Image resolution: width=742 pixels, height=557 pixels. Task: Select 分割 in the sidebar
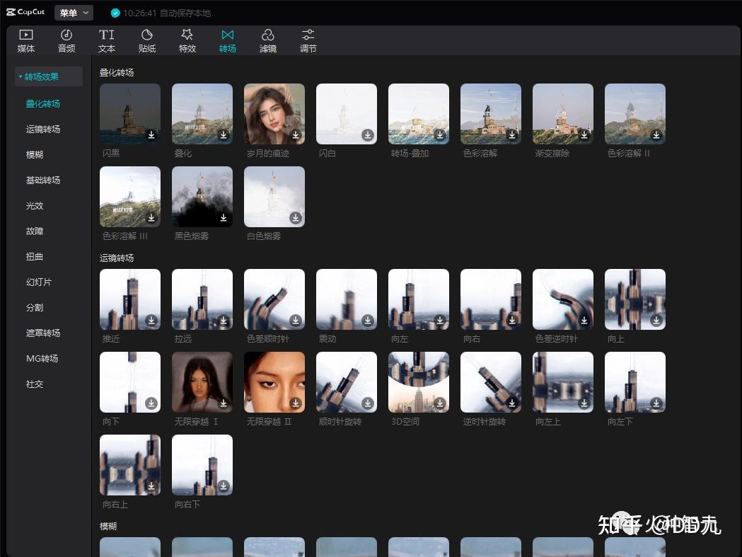tap(35, 308)
